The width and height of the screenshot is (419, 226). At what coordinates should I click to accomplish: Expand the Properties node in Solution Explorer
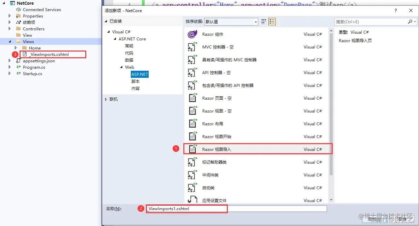coord(10,16)
